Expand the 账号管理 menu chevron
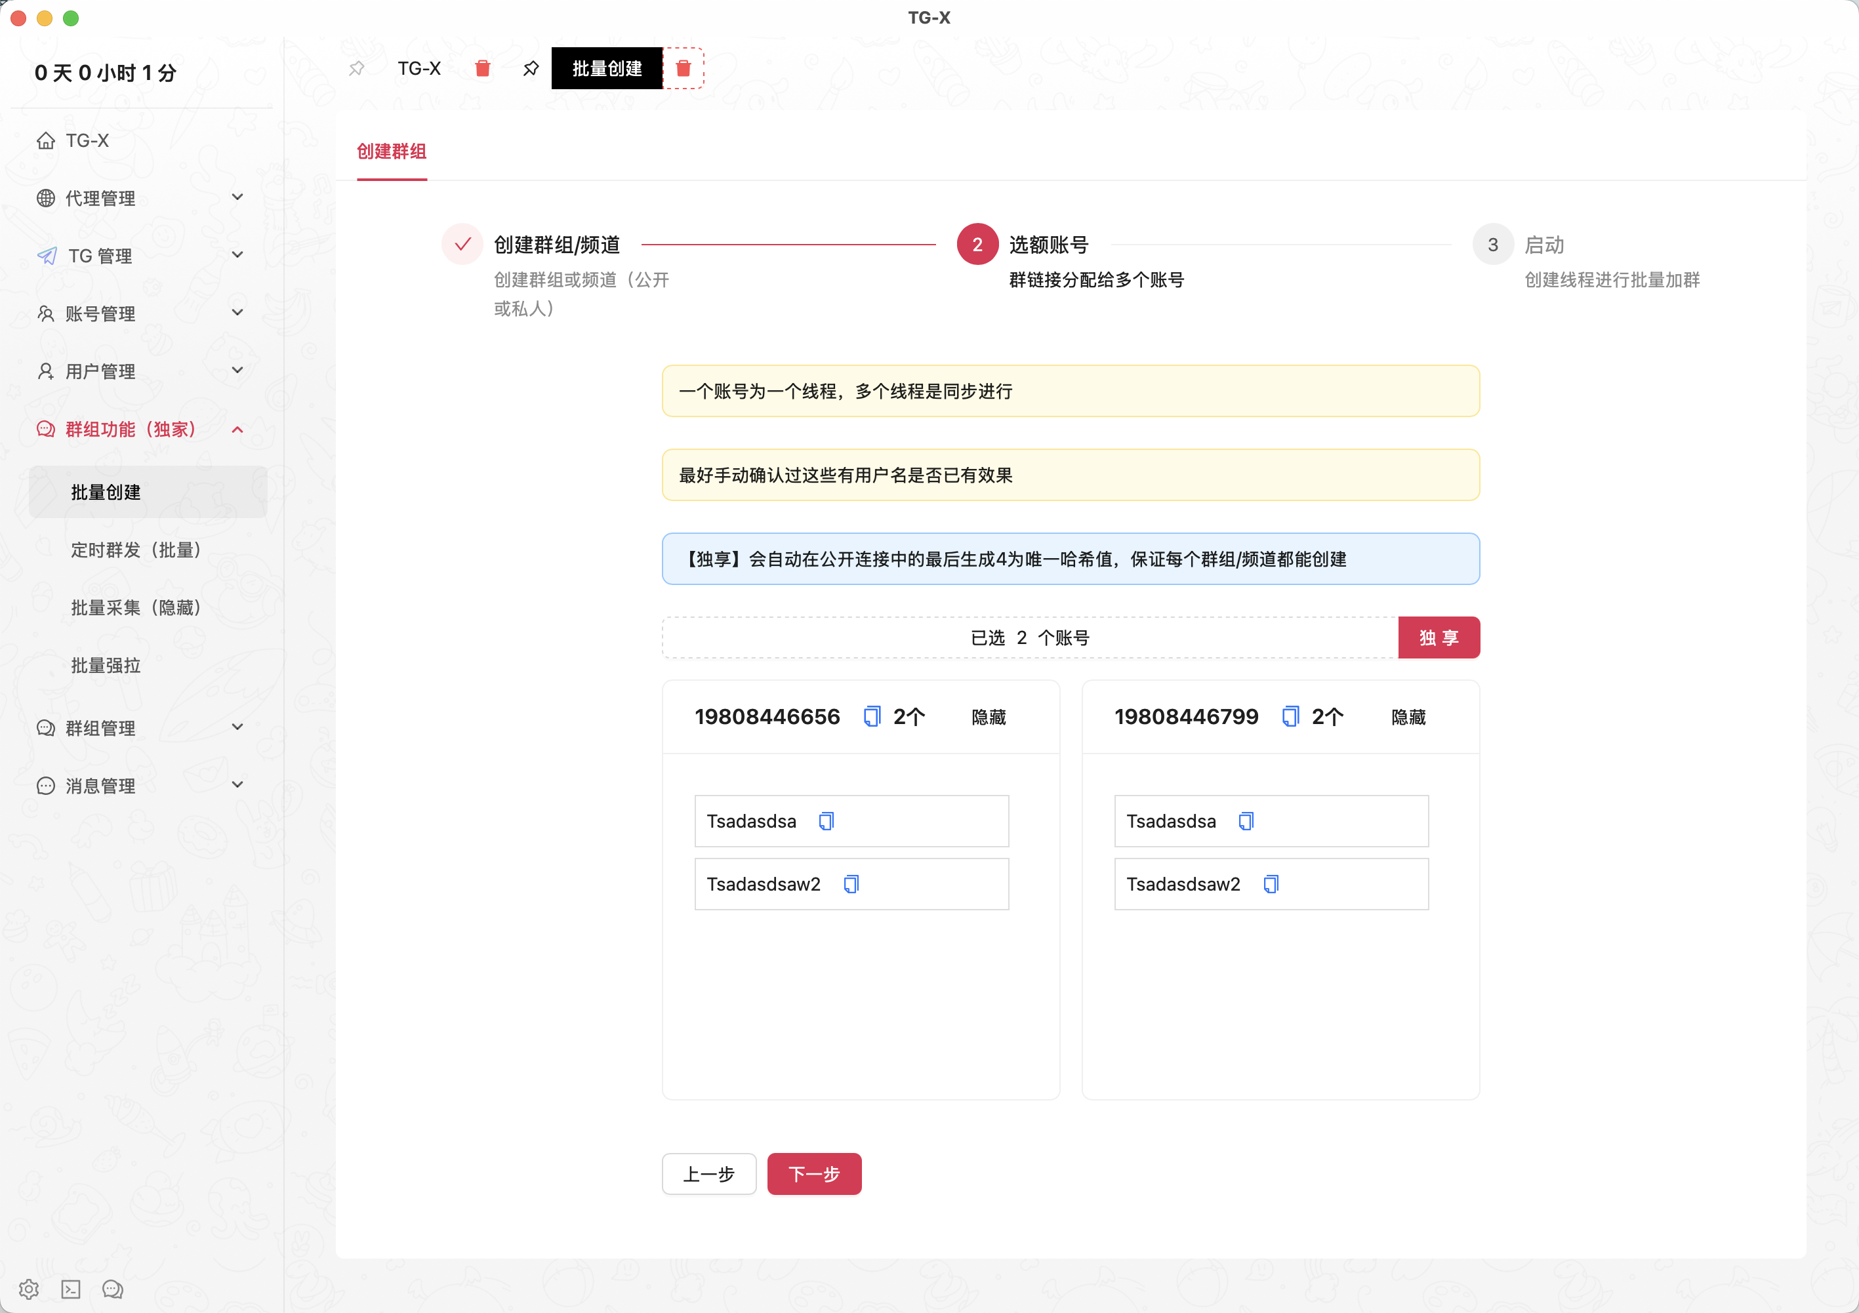 coord(237,312)
